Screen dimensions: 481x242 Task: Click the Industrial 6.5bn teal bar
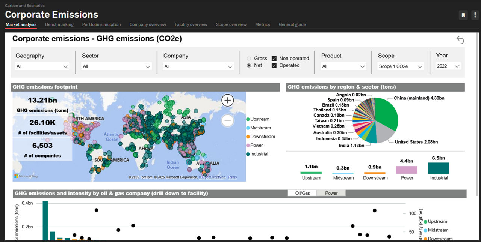point(439,168)
